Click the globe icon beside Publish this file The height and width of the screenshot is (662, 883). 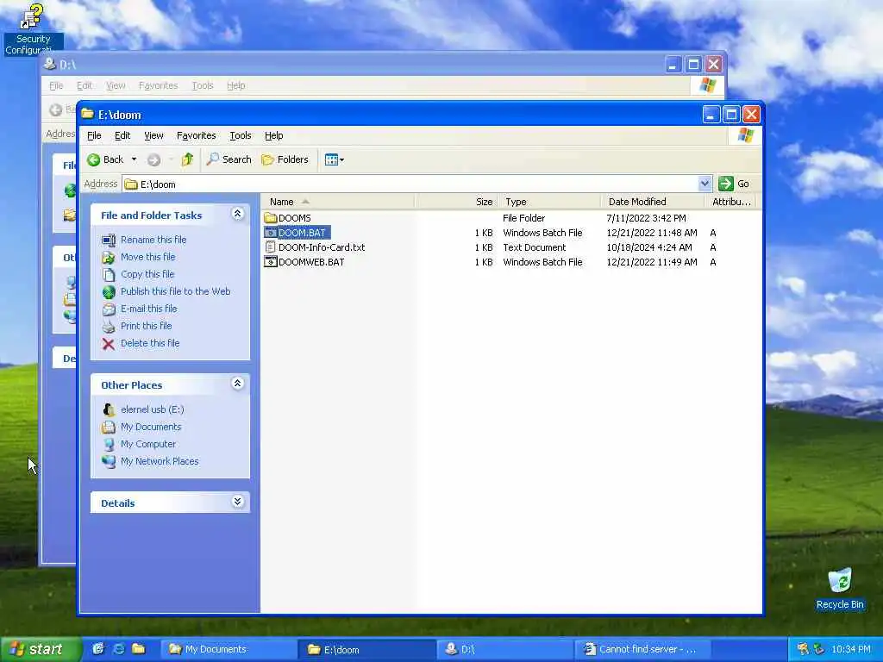108,291
